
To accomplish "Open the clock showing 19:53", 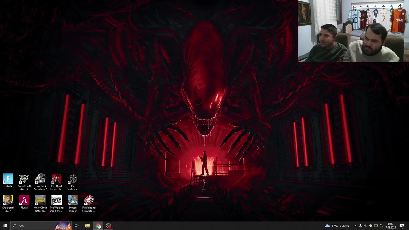I will pos(390,226).
